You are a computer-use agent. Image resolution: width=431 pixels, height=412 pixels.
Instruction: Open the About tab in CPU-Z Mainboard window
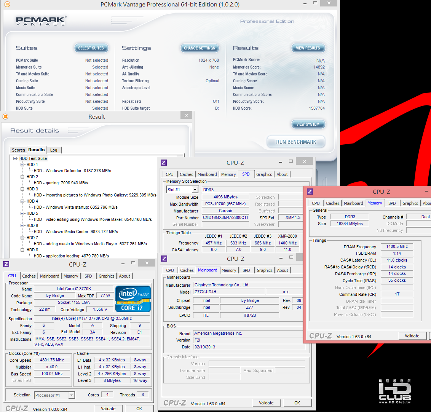click(283, 270)
